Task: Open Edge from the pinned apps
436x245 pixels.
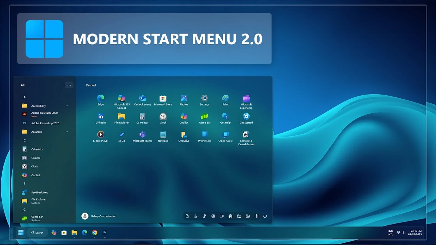Action: click(x=100, y=100)
